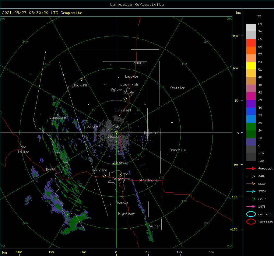Click the yellow diamond marker beside RockyMH
The height and width of the screenshot is (256, 274).
coord(81,79)
